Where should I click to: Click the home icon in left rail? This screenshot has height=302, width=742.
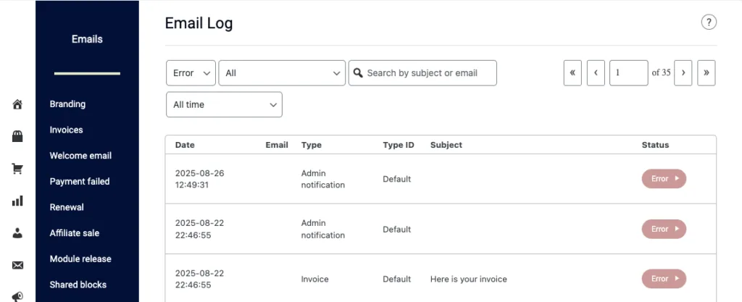tap(17, 104)
